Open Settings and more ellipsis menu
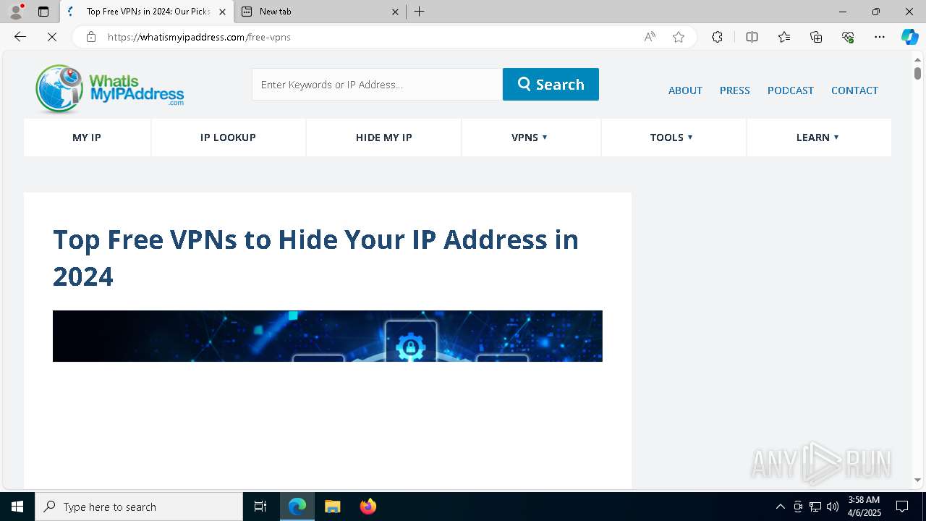Screen dimensions: 926x521 pyautogui.click(x=880, y=37)
